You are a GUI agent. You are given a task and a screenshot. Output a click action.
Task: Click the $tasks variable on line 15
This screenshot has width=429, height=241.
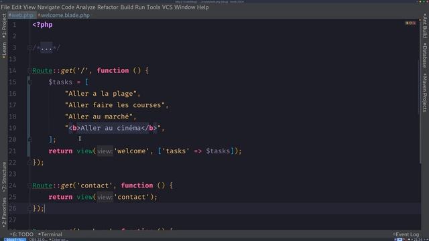(x=60, y=82)
